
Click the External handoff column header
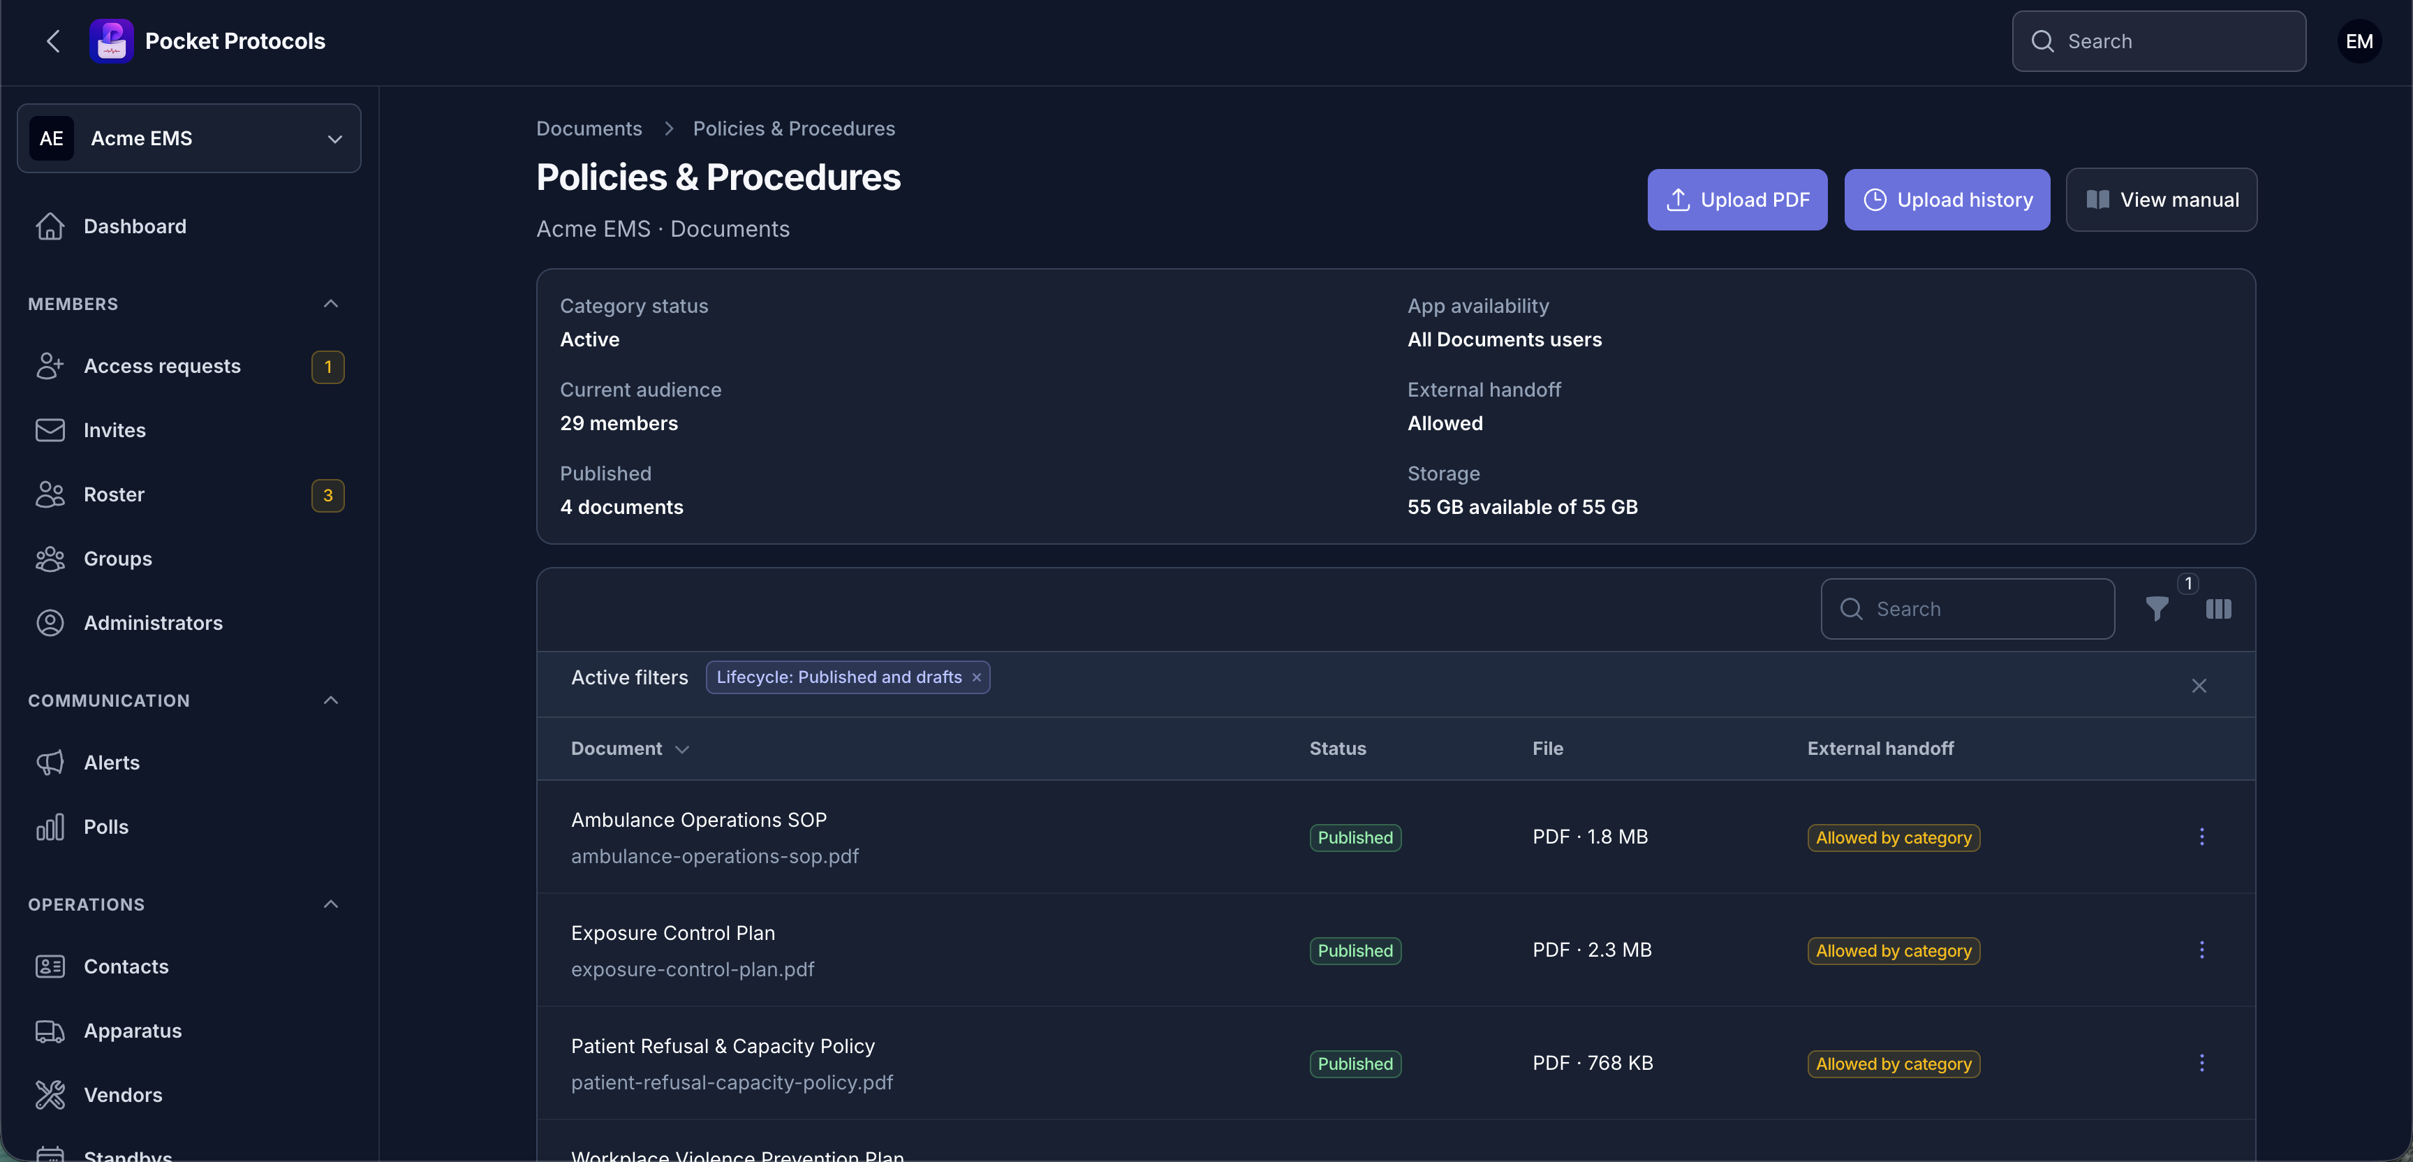1880,749
